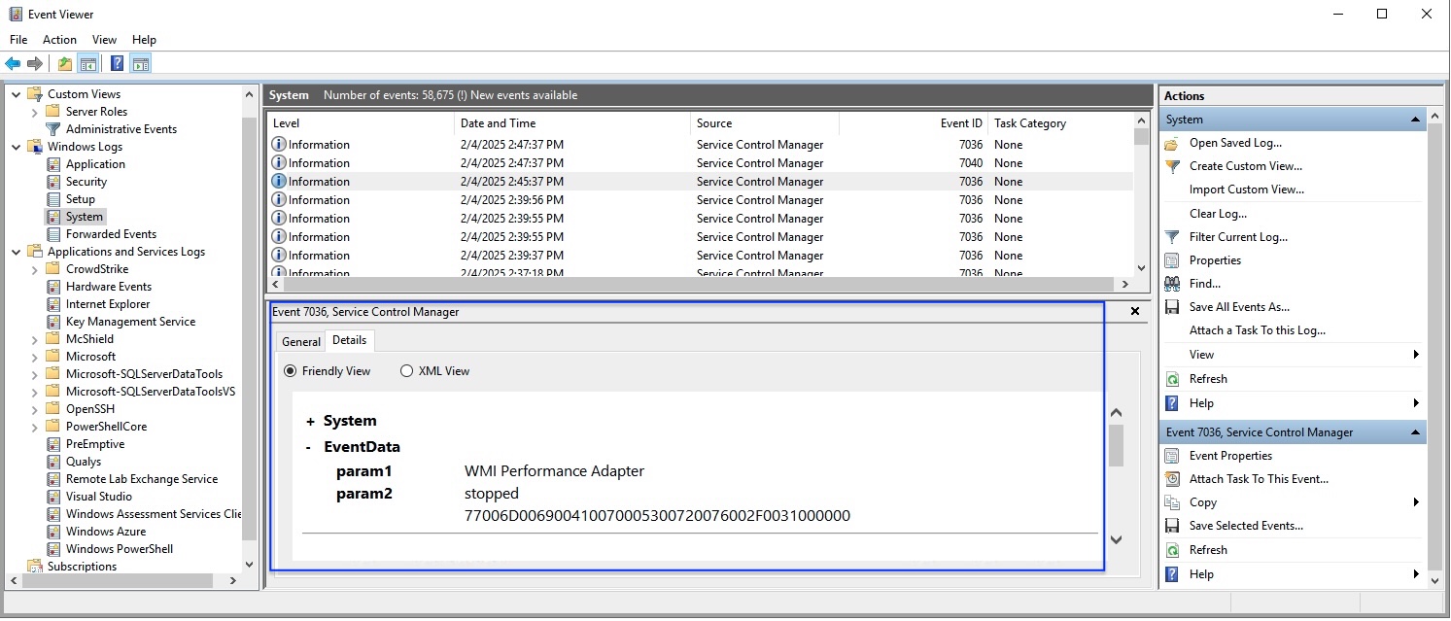Click event details scroll down arrow
The height and width of the screenshot is (621, 1451).
(x=1117, y=539)
